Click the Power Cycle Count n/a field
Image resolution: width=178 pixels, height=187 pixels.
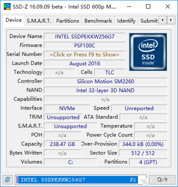coord(151,135)
